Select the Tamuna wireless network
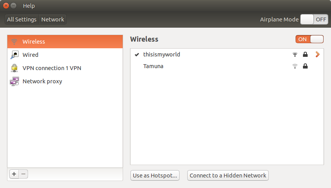Image resolution: width=331 pixels, height=188 pixels. (x=227, y=66)
